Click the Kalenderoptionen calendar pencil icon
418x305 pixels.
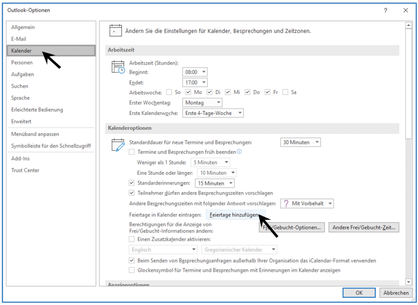tap(118, 145)
